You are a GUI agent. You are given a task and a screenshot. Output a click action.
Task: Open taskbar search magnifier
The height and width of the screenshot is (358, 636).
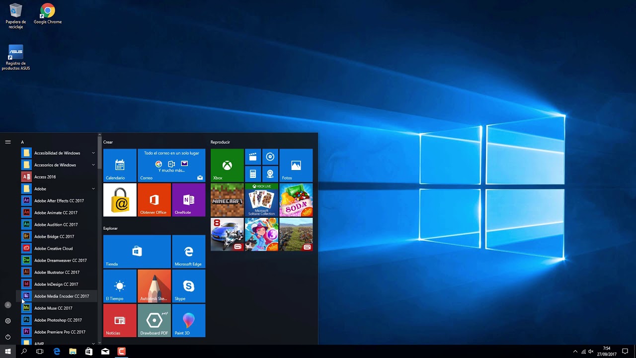[x=24, y=352]
